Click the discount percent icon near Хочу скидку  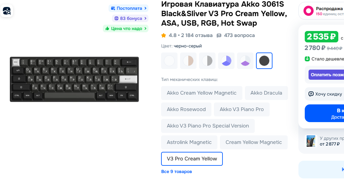pos(311,94)
